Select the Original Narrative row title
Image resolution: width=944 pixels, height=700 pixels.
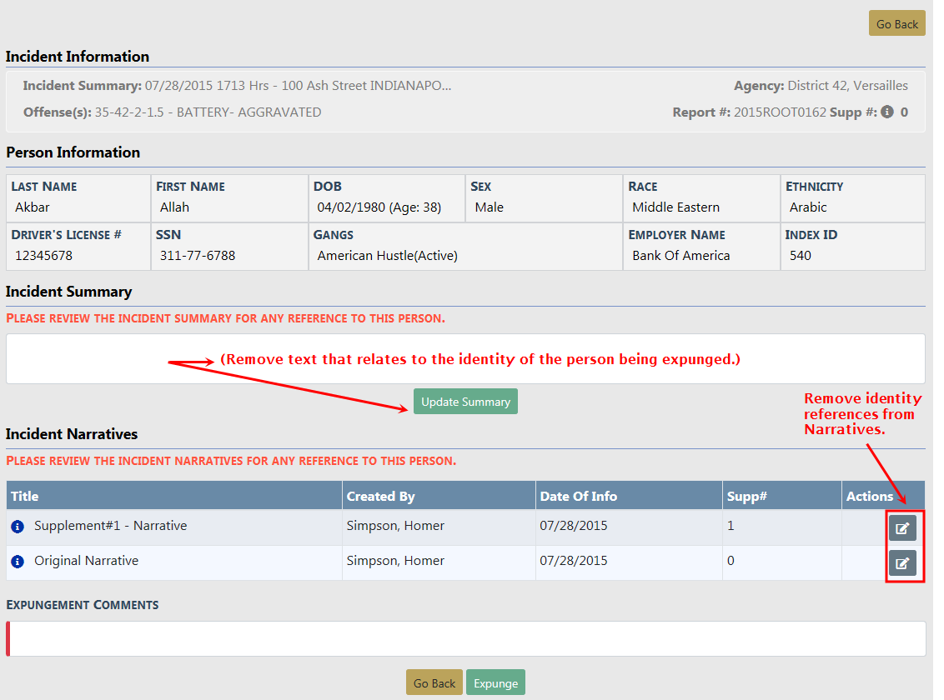tap(86, 561)
